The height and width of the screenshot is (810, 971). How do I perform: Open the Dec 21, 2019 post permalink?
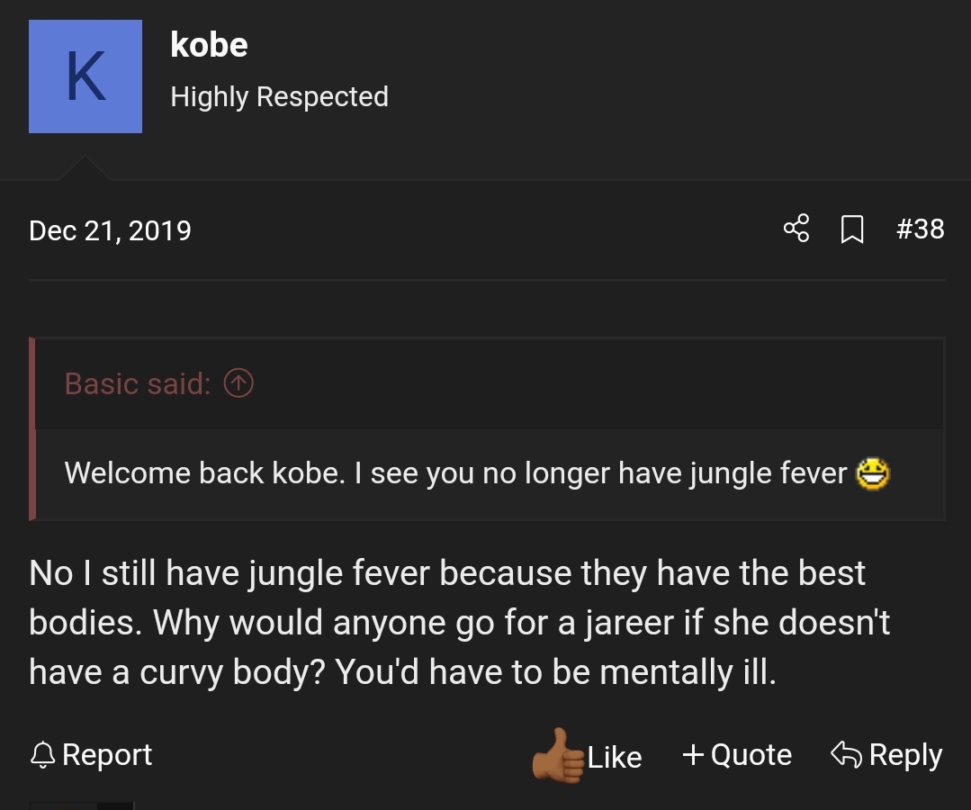tap(110, 230)
